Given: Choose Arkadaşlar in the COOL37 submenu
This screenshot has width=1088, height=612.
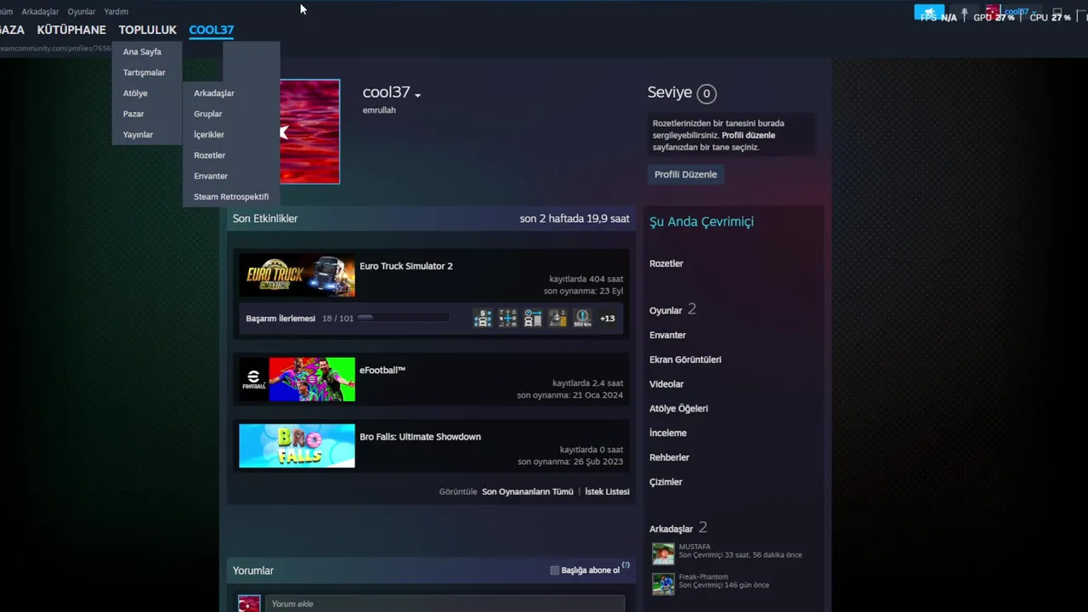Looking at the screenshot, I should (x=214, y=93).
